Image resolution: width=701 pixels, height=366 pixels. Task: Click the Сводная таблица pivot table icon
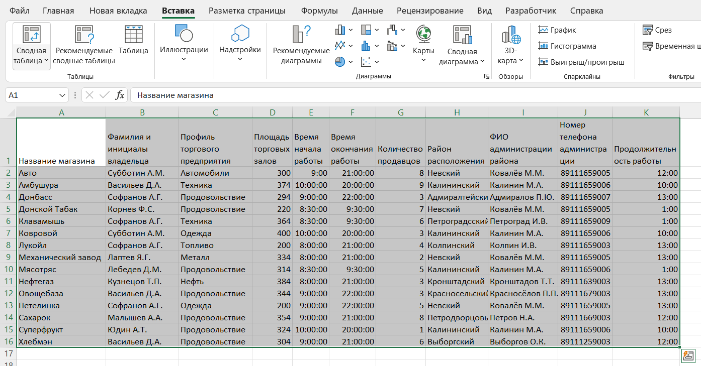[31, 34]
